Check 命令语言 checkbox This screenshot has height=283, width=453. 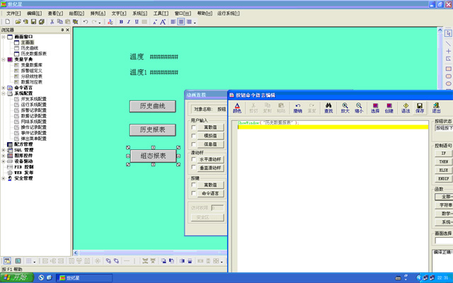click(193, 193)
